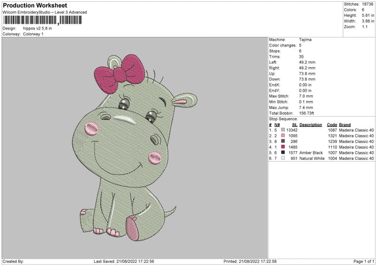Click the 'St.' column header
This screenshot has height=266, width=377.
tap(295, 125)
